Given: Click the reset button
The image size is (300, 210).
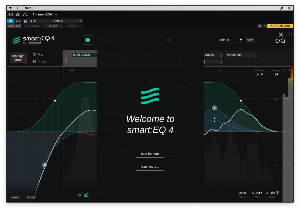Looking at the screenshot, I should coord(15,197).
